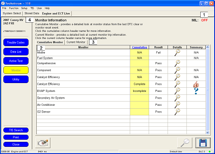Open the Active Test screen
This screenshot has width=215, height=154.
[x=16, y=61]
